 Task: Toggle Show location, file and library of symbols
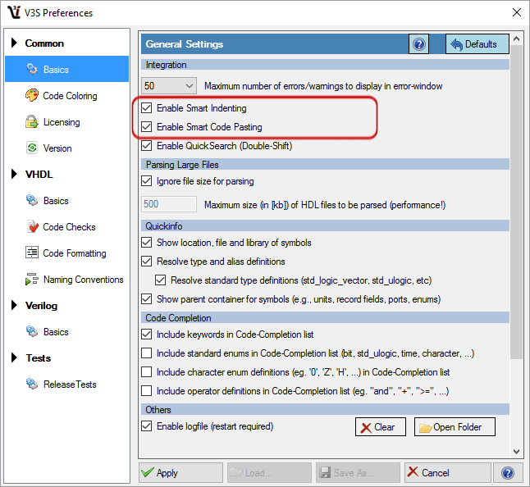(x=146, y=243)
